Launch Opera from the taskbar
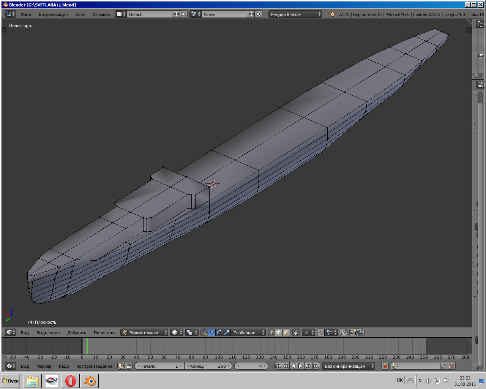Screen dimensions: 486x389 coord(71,381)
